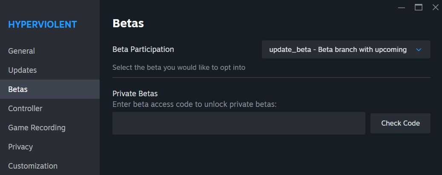This screenshot has height=175, width=442.
Task: Click the beta access code input field
Action: 238,123
